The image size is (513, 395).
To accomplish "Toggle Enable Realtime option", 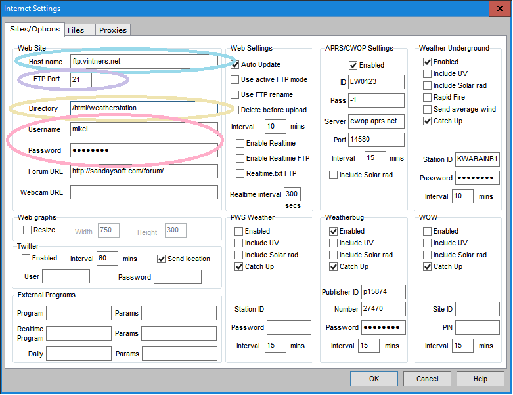I will [x=240, y=143].
